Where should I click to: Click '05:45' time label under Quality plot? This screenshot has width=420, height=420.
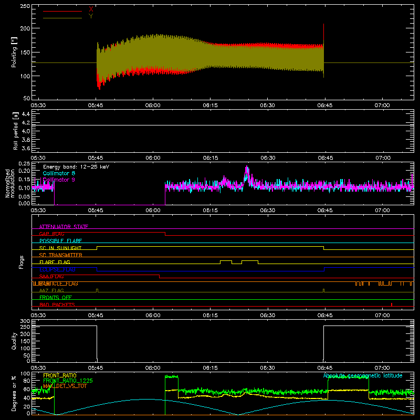(96, 368)
